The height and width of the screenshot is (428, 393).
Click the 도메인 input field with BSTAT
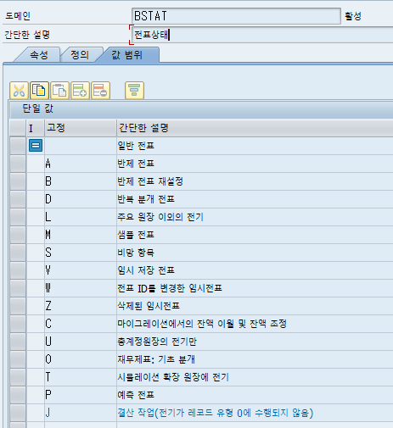click(x=236, y=16)
